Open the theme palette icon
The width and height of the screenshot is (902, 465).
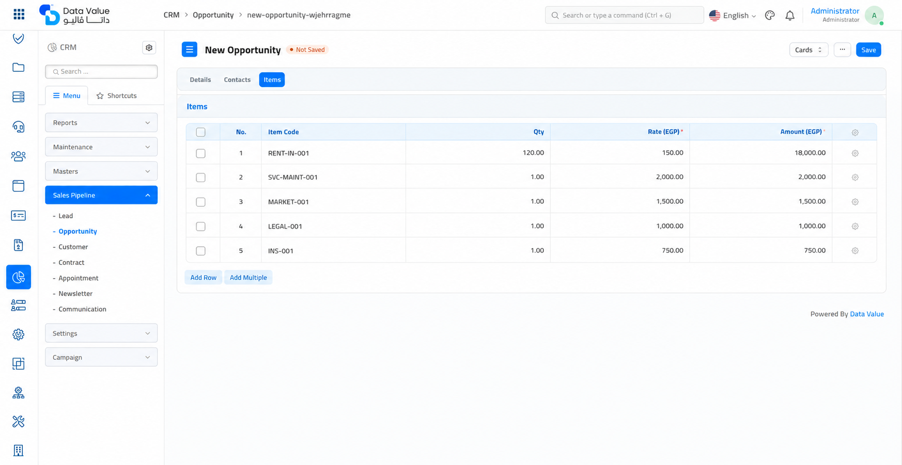(770, 15)
